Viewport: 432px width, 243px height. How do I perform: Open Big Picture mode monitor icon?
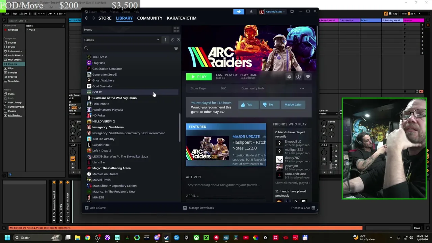coord(292,11)
